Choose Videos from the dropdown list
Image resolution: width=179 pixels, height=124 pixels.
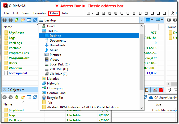89,60
